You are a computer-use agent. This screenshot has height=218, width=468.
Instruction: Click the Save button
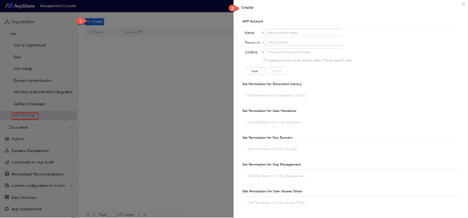pos(255,71)
